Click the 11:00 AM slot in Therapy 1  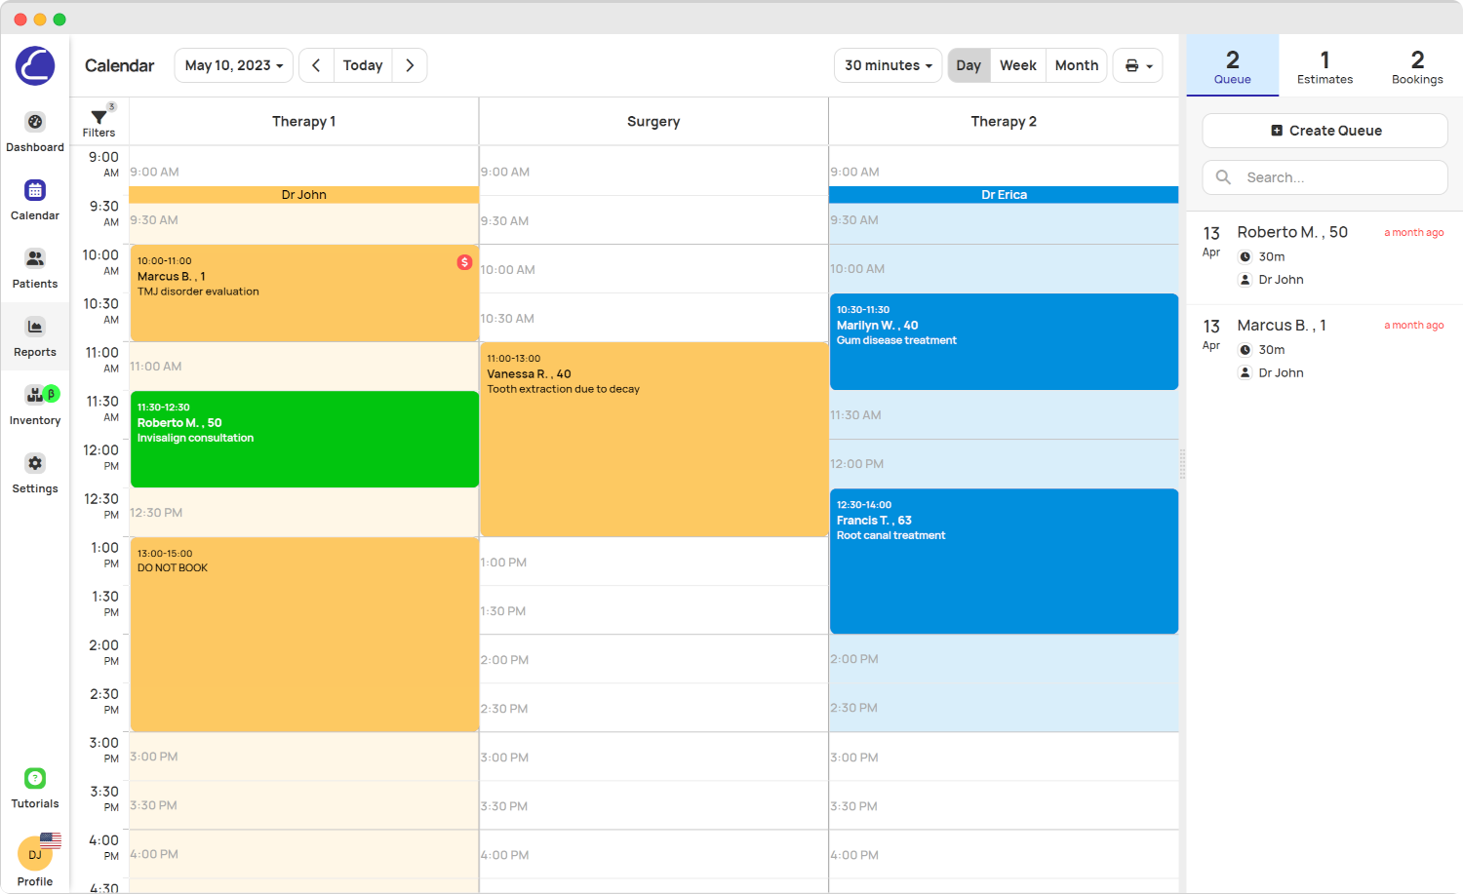point(304,367)
